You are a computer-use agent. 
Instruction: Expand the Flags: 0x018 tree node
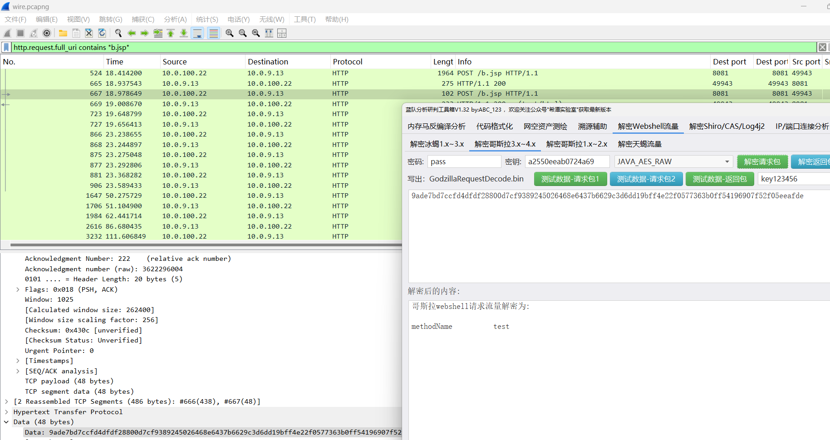[x=18, y=289]
